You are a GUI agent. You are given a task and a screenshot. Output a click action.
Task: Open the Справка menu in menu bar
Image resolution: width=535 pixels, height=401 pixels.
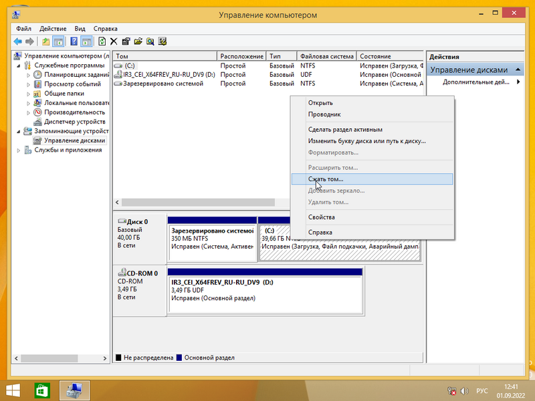click(x=106, y=29)
